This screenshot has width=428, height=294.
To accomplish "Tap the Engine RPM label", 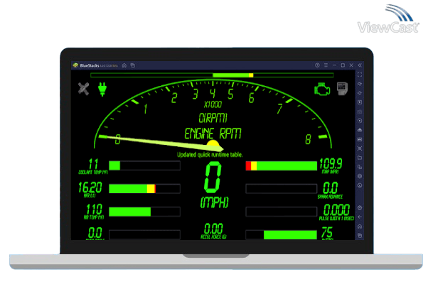I will coord(213,133).
